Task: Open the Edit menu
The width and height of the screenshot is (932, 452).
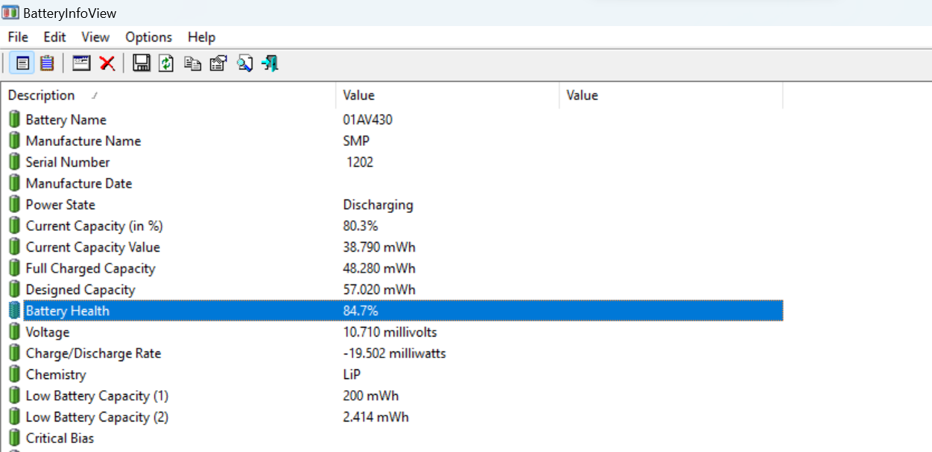Action: [54, 37]
